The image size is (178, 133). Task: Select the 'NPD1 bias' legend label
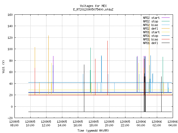[x=150, y=39]
